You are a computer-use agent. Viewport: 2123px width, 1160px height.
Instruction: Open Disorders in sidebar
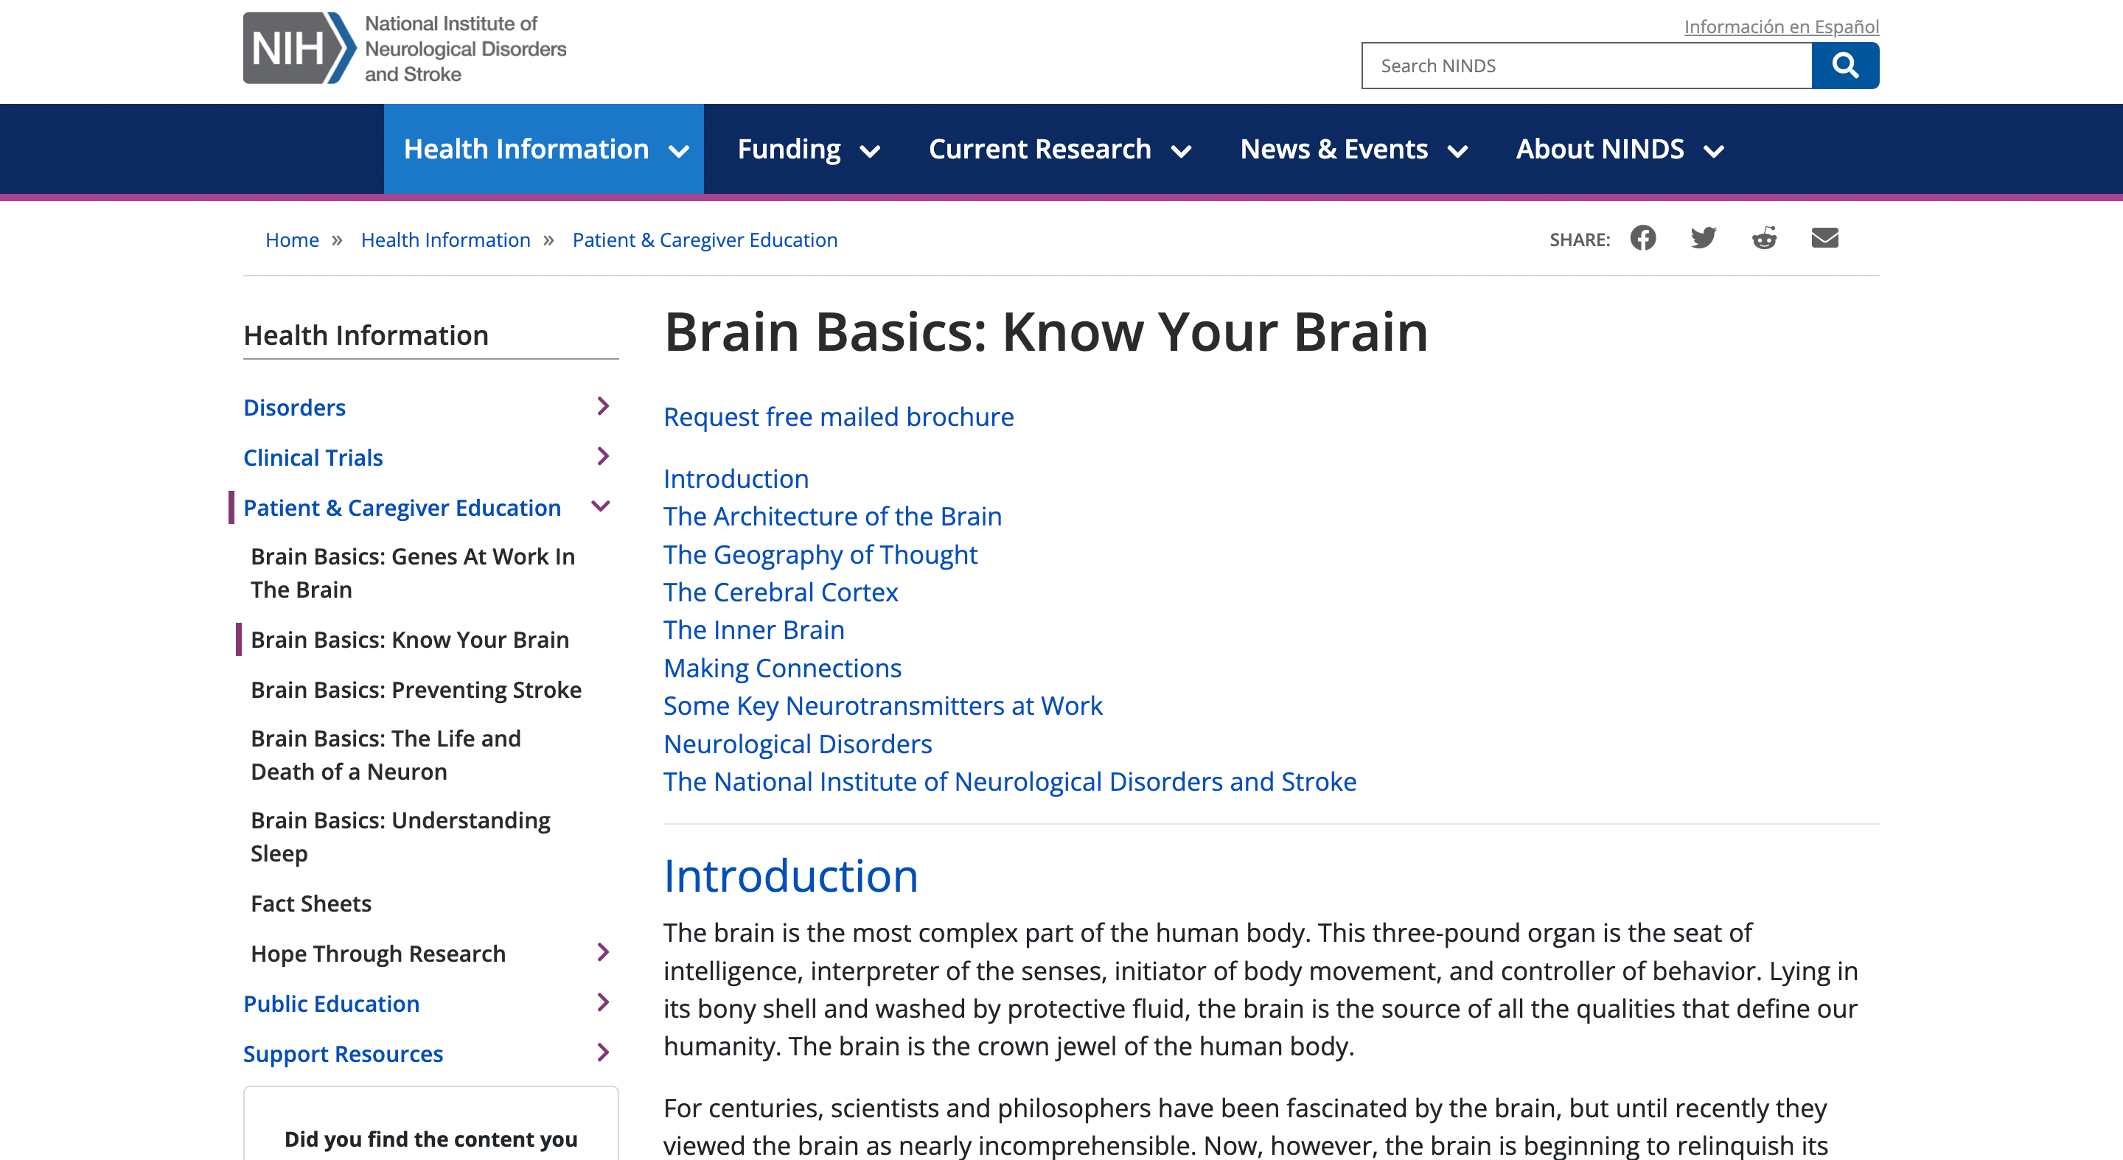294,408
